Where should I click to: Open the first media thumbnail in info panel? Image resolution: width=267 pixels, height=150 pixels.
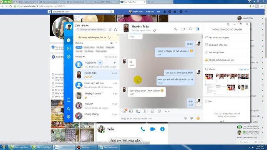tap(209, 76)
